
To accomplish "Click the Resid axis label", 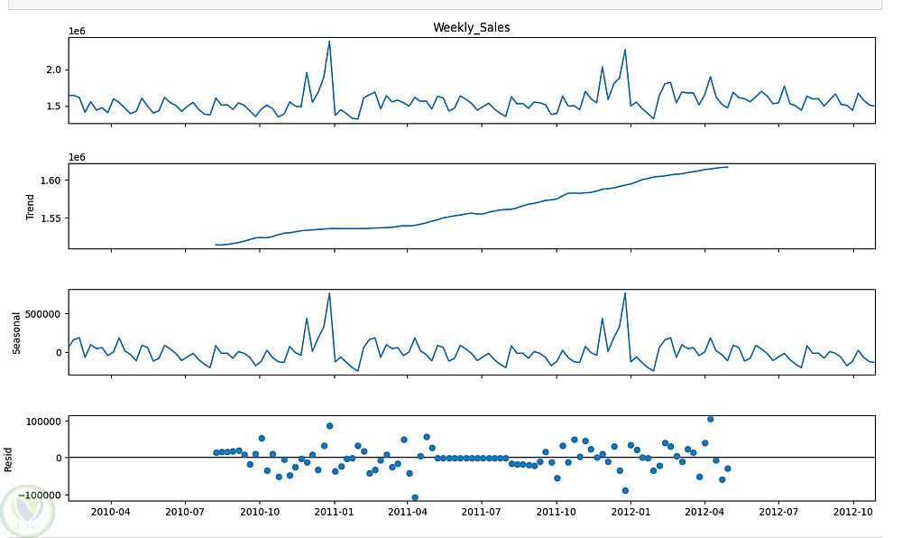I will pyautogui.click(x=8, y=459).
